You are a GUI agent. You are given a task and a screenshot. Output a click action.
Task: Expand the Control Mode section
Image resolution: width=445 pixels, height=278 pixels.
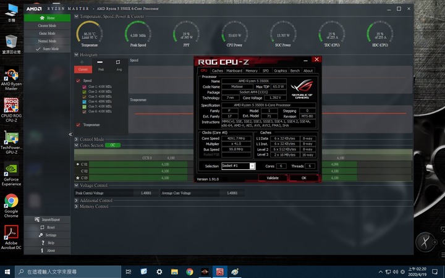(77, 139)
